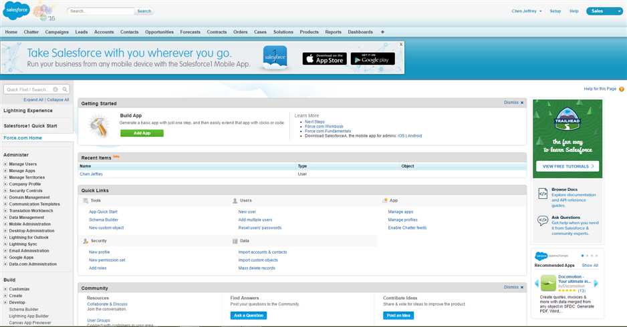Open the Google Play download badge
Screen dimensions: 627x327
373,59
